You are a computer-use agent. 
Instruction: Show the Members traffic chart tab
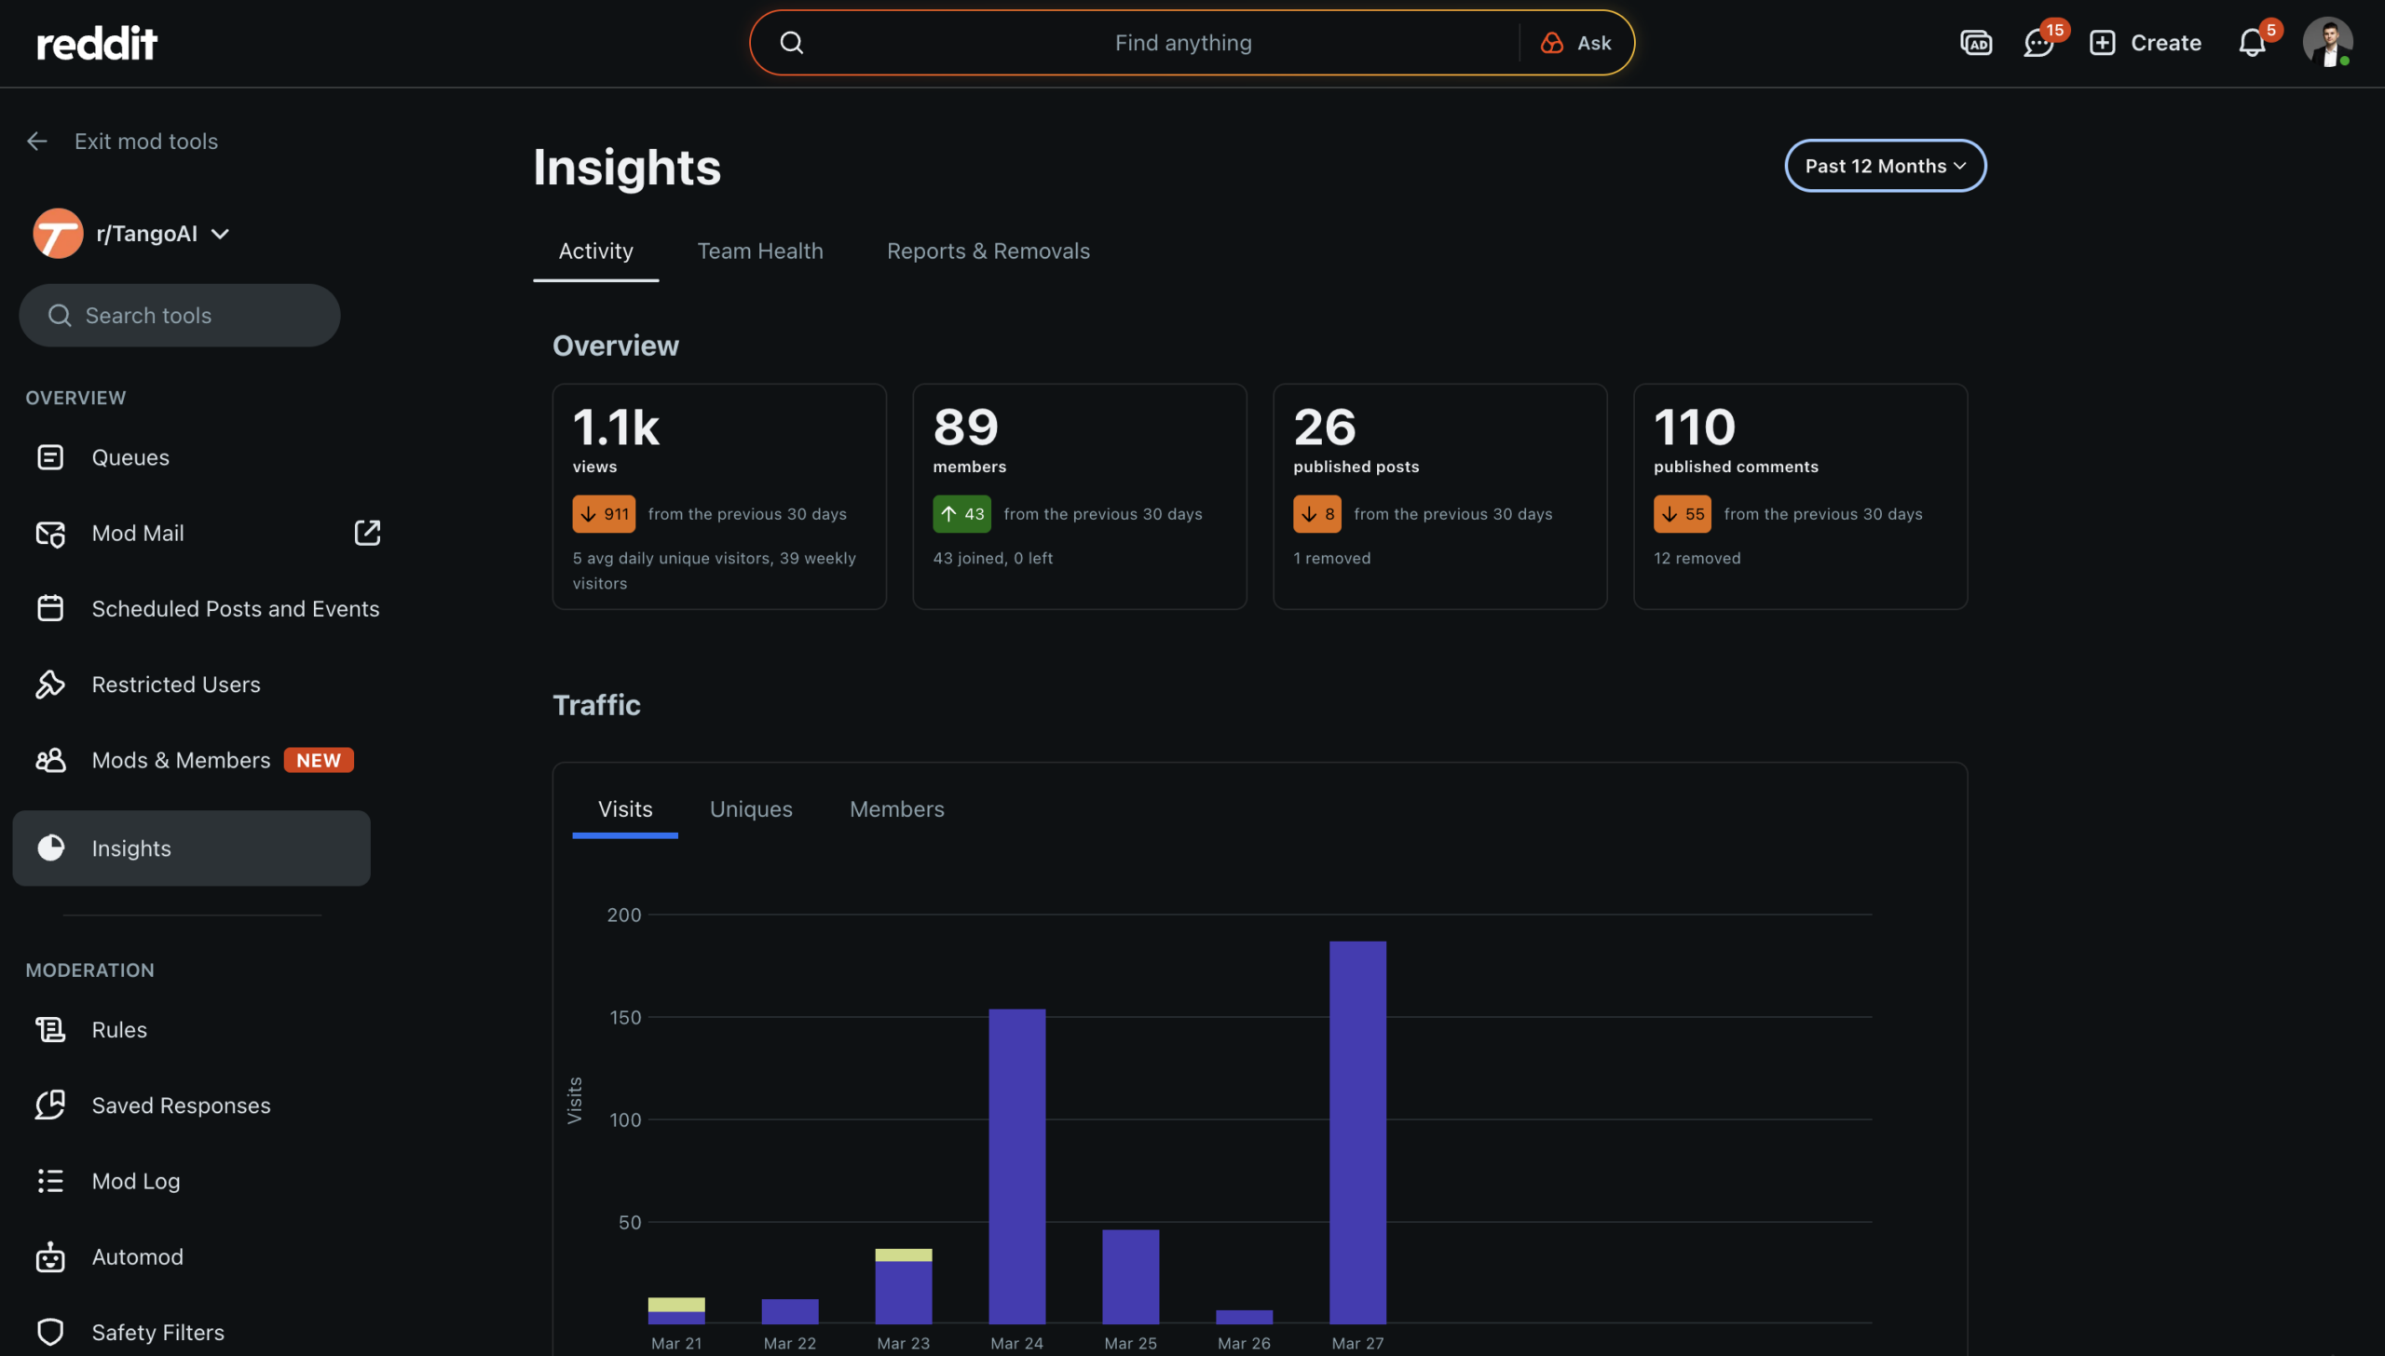tap(896, 809)
